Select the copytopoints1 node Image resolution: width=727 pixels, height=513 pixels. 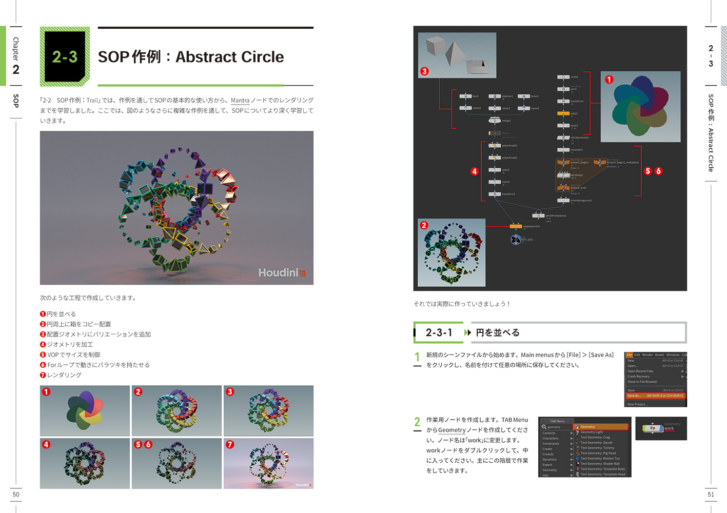point(516,226)
